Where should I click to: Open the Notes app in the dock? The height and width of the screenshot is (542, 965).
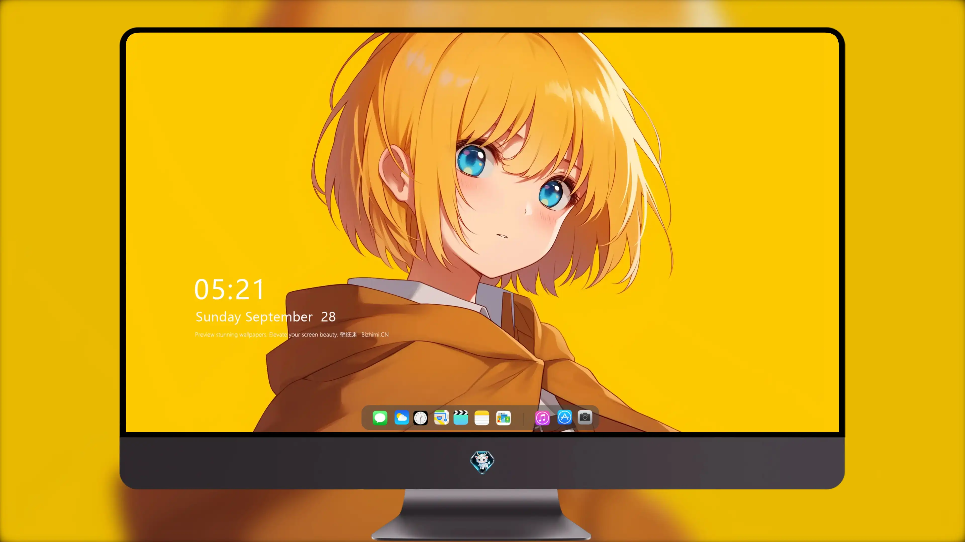482,418
